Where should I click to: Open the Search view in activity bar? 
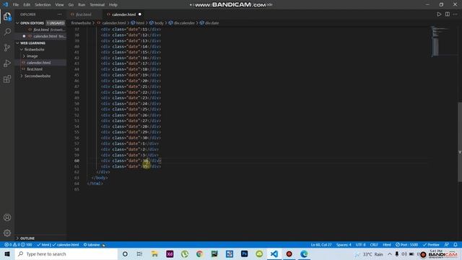pos(7,32)
